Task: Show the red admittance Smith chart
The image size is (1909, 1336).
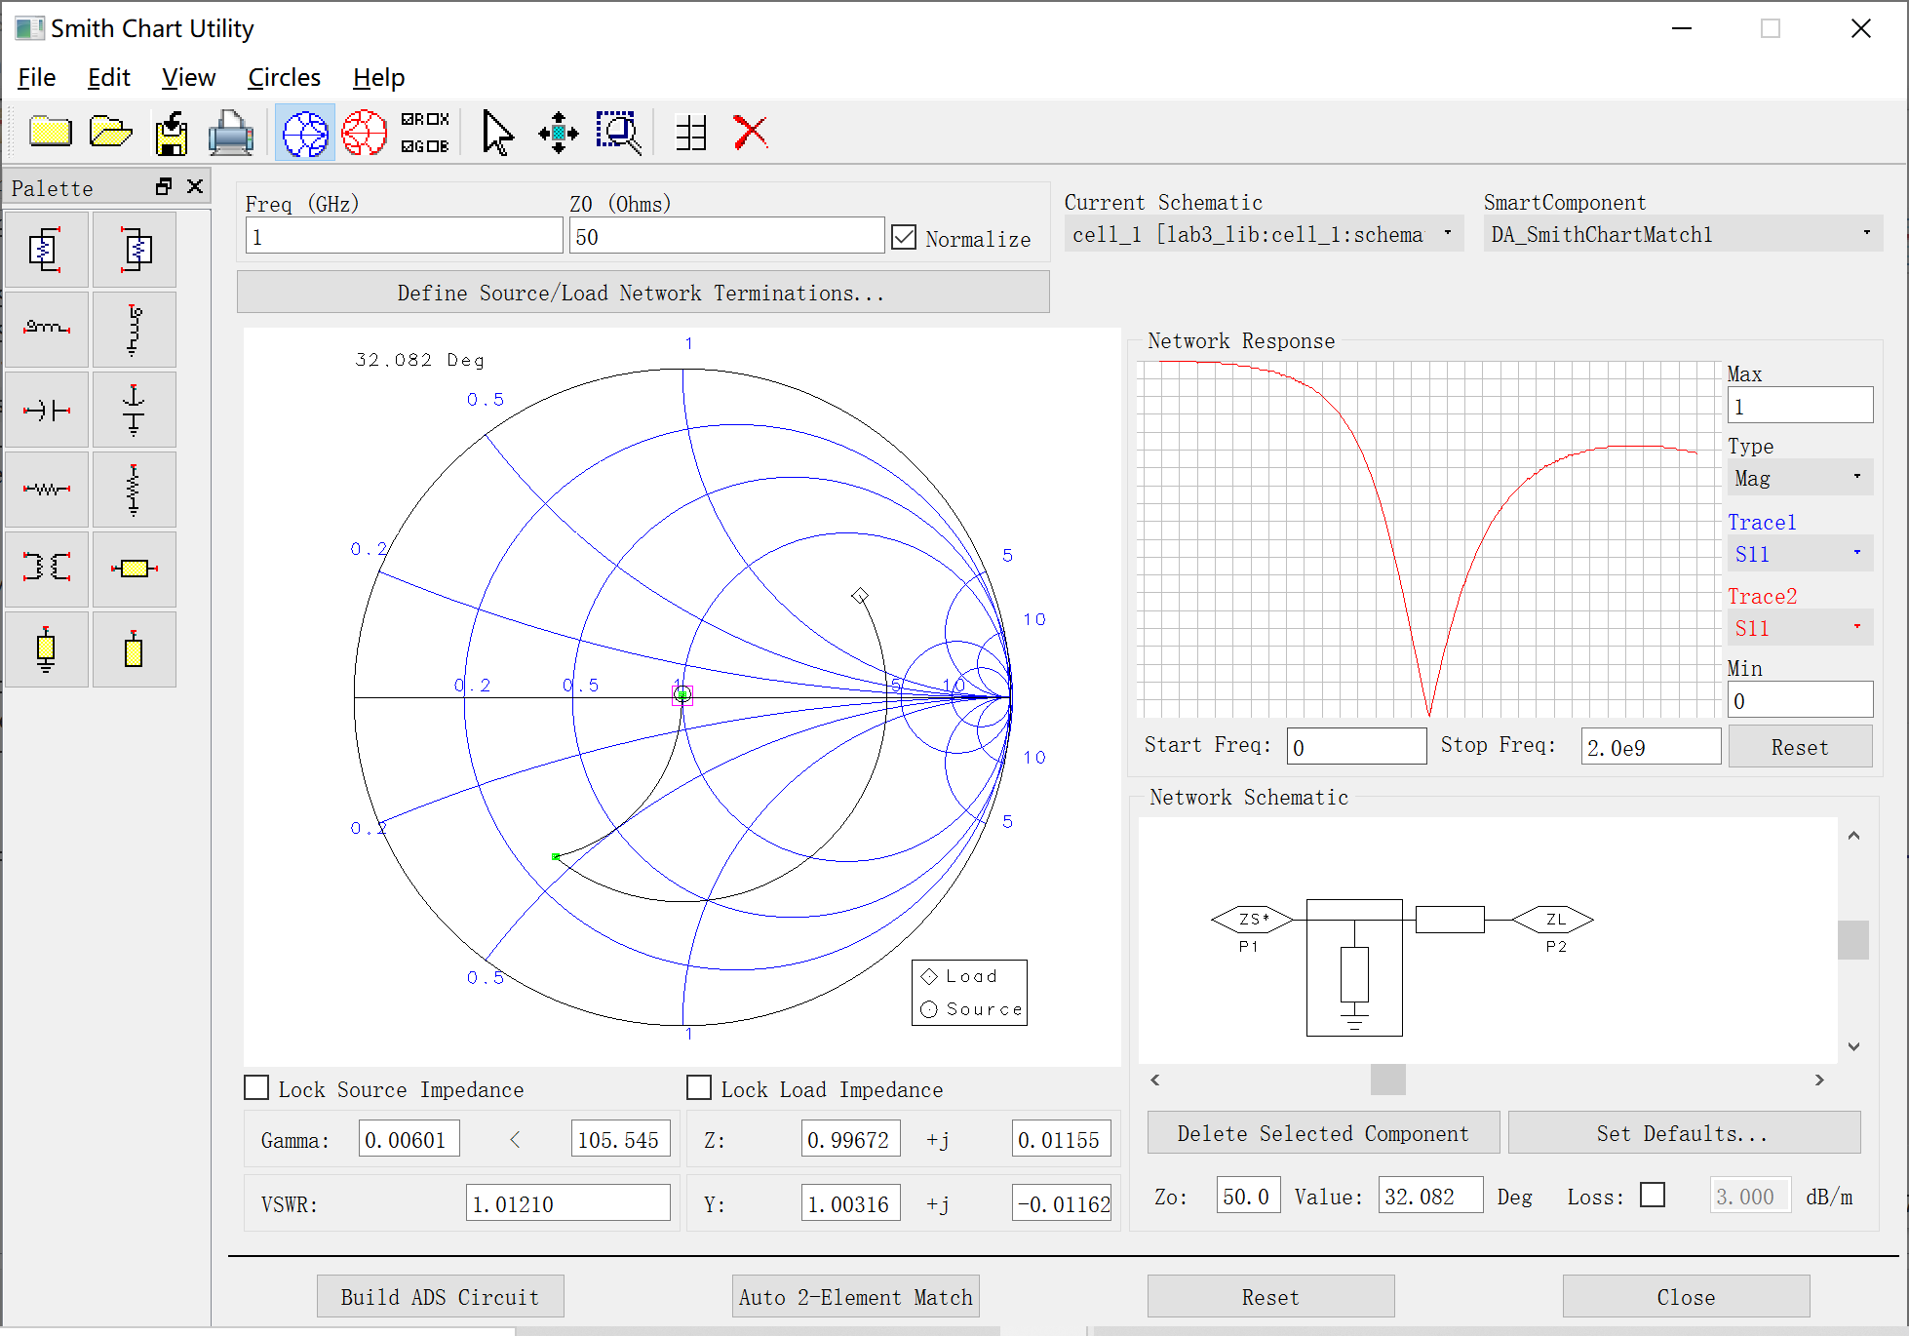Action: pyautogui.click(x=365, y=133)
